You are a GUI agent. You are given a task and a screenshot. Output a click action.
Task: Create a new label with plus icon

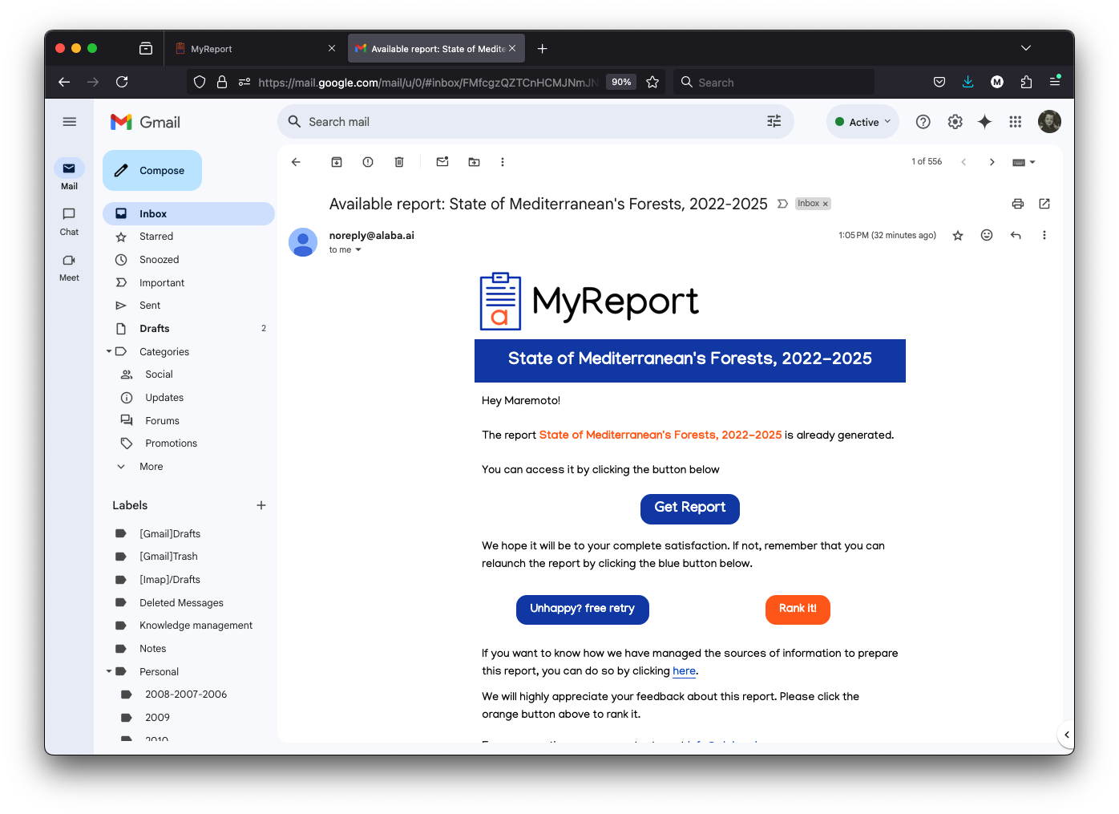[x=261, y=505]
